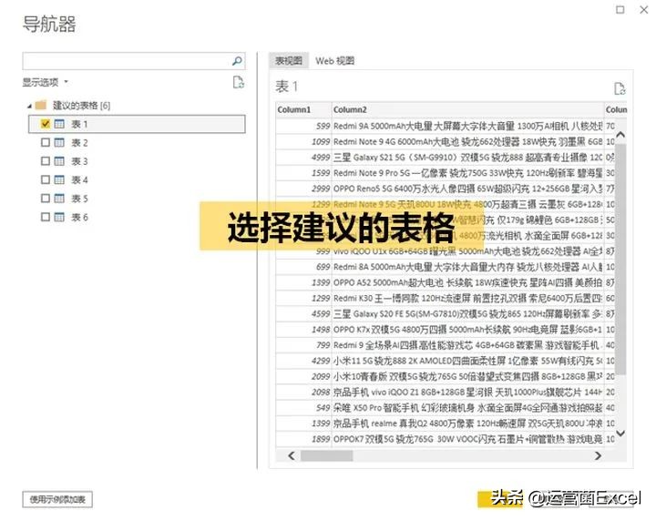This screenshot has width=656, height=521.
Task: Switch to the Web 视图 tab
Action: (x=334, y=61)
